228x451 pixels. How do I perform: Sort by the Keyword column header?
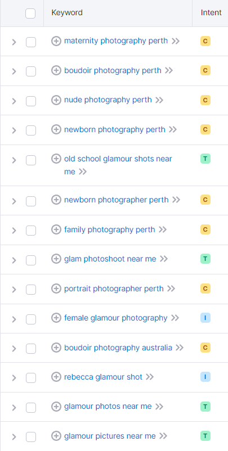pyautogui.click(x=67, y=13)
